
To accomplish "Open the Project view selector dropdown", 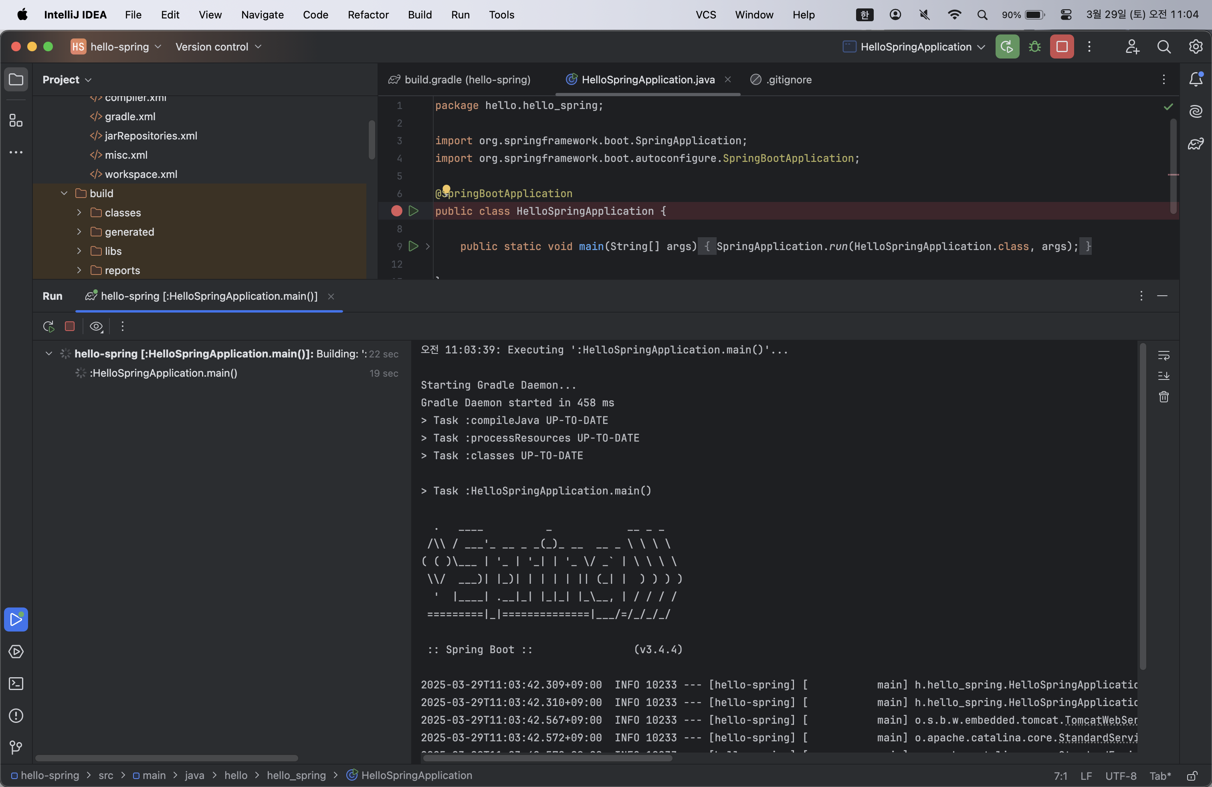I will [x=67, y=79].
